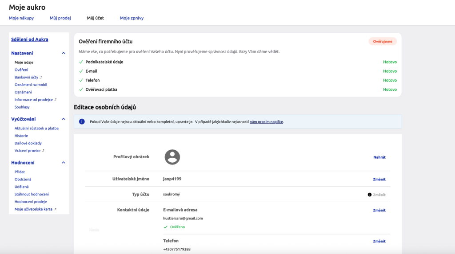Open Hodnocení prodeje link
This screenshot has height=254, width=455.
[31, 202]
